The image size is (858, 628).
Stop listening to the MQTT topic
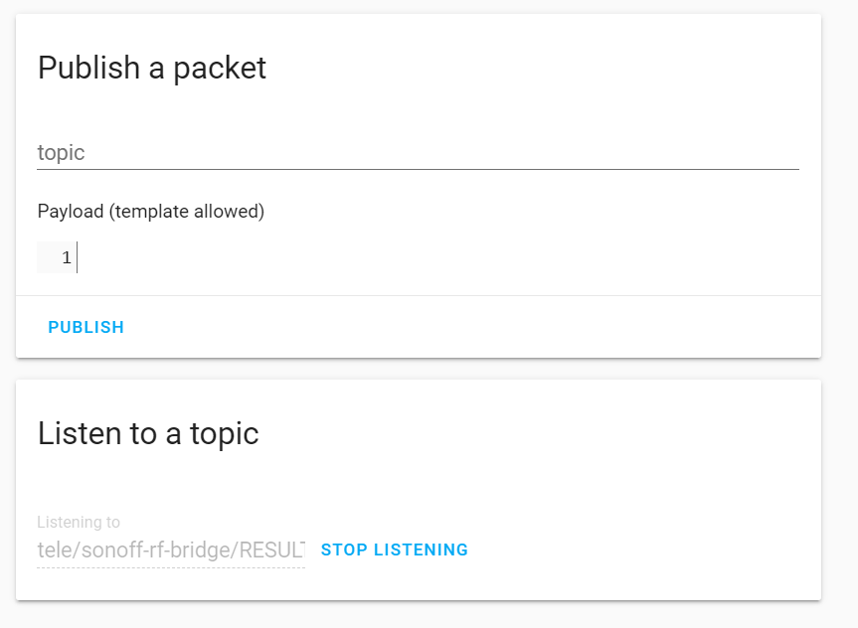395,549
